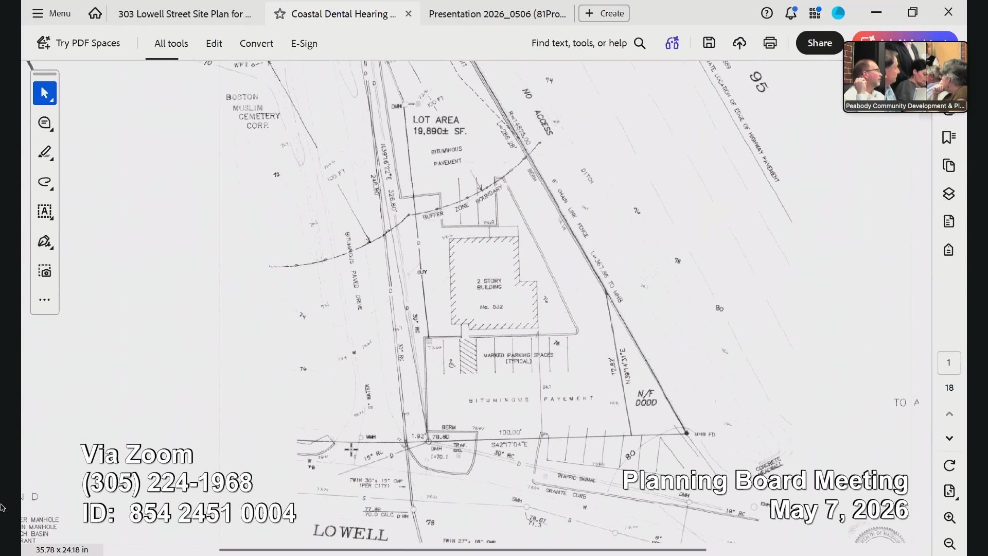Image resolution: width=988 pixels, height=556 pixels.
Task: Select the arrow Selection tool
Action: point(45,93)
